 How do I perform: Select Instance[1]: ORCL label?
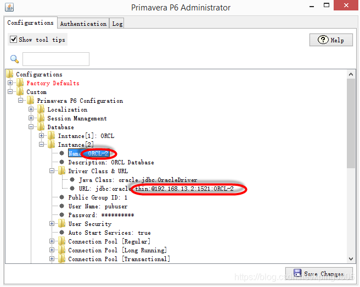click(86, 136)
